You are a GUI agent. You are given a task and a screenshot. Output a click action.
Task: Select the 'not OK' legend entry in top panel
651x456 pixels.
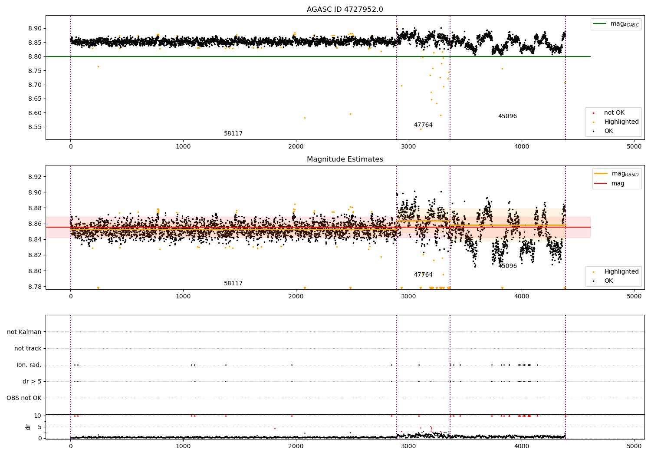click(x=614, y=113)
